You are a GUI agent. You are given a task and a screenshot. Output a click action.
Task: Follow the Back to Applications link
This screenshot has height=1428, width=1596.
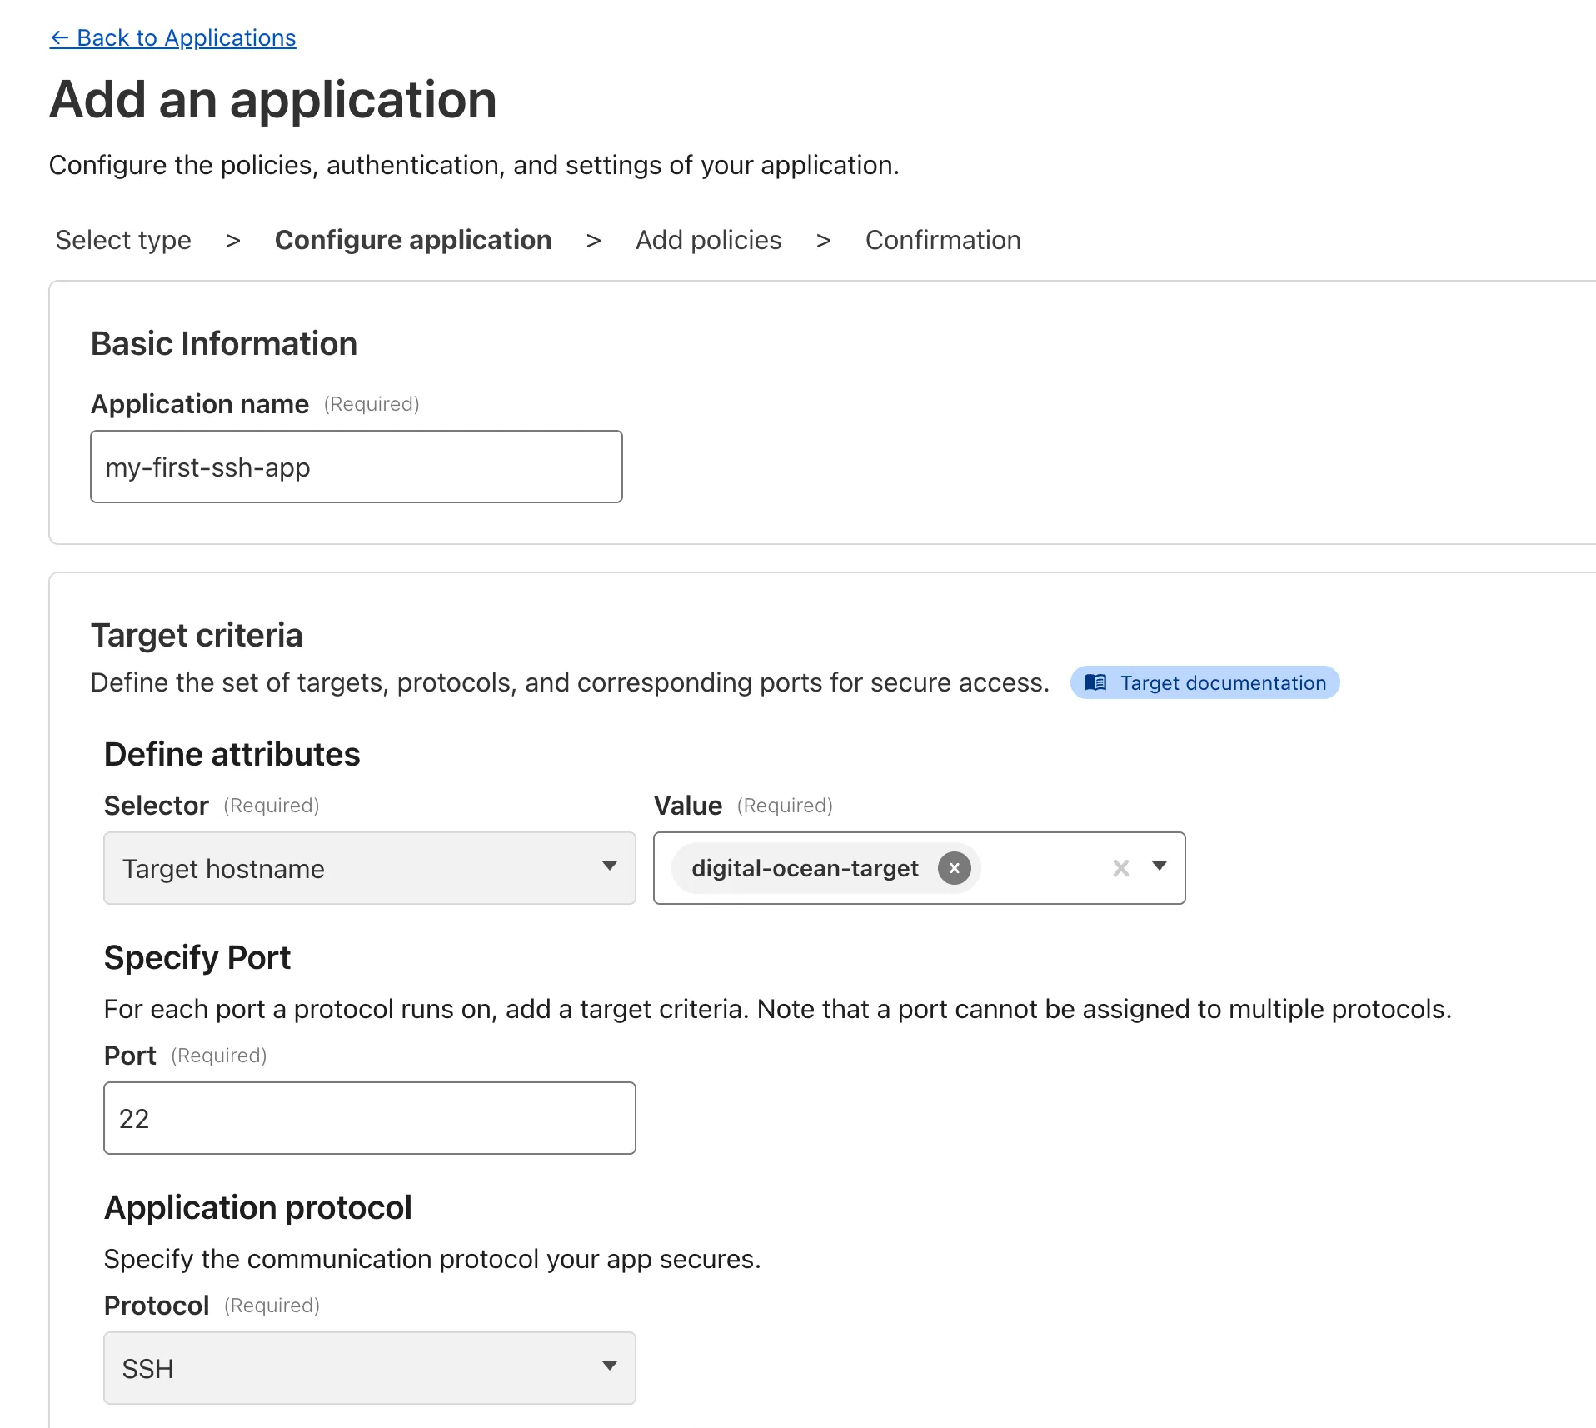pyautogui.click(x=172, y=37)
